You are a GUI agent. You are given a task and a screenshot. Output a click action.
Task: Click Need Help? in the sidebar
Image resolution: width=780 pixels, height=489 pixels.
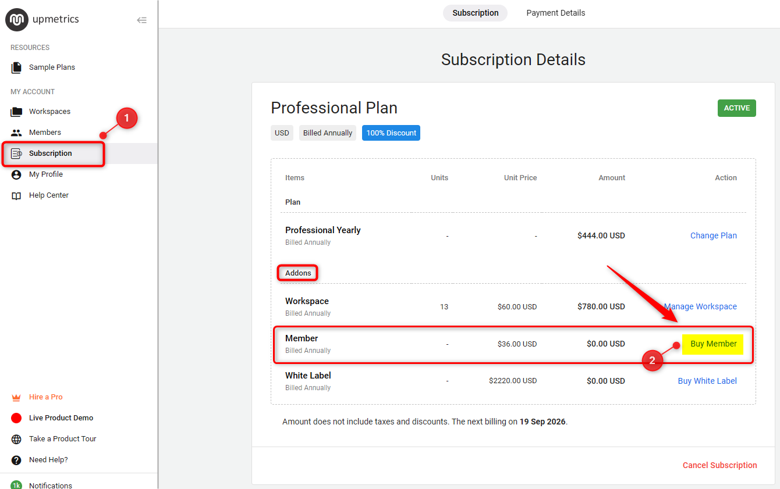48,460
